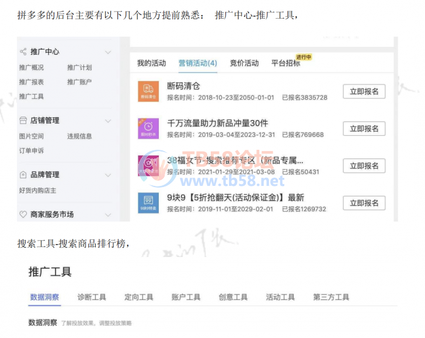Switch to the 定向工具 tab
The height and width of the screenshot is (338, 425).
click(x=139, y=297)
